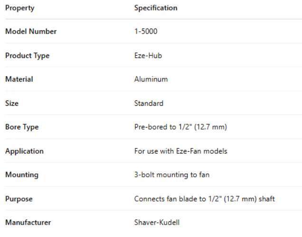Click the Aluminum material value
Image resolution: width=302 pixels, height=237 pixels.
click(x=151, y=79)
